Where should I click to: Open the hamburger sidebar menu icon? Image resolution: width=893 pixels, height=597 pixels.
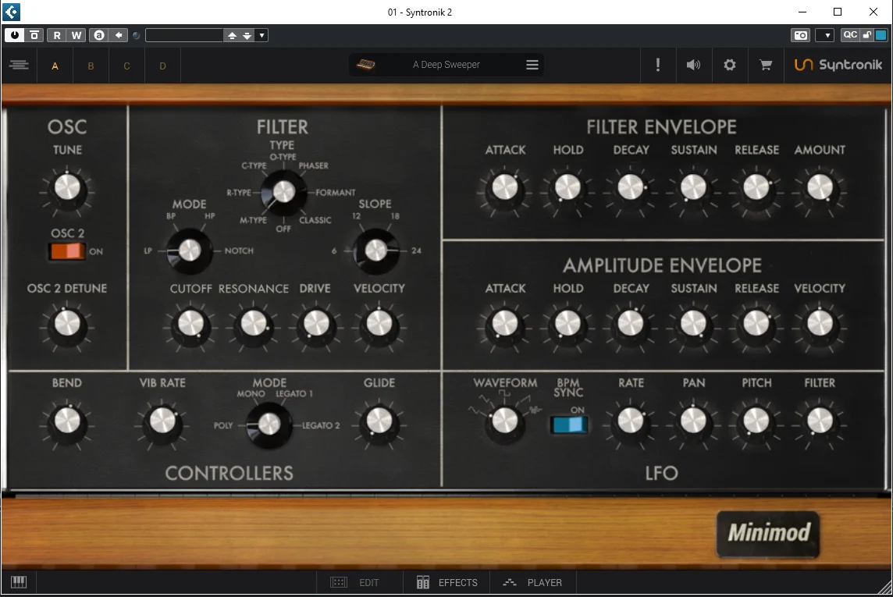[19, 65]
